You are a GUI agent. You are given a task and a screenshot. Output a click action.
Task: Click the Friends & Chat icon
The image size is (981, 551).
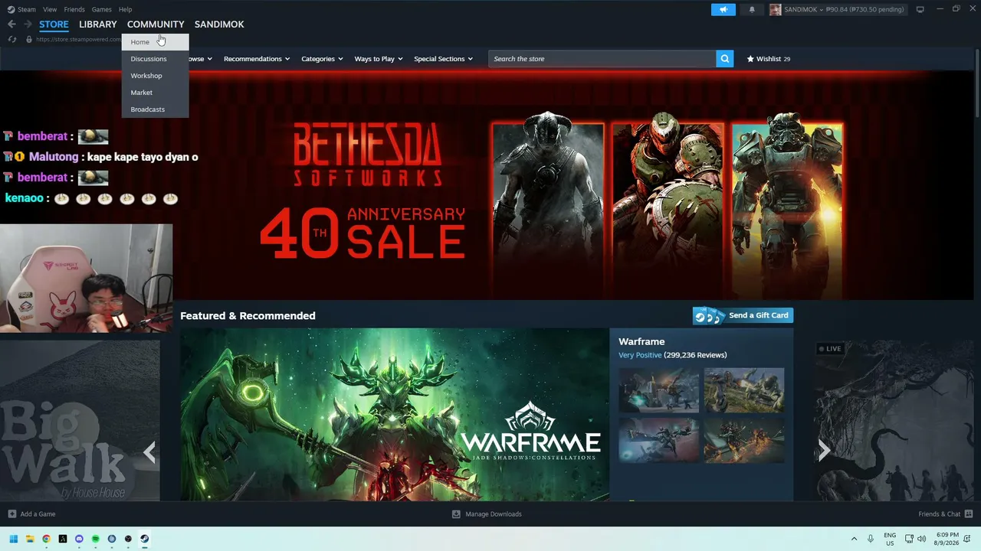(x=969, y=514)
